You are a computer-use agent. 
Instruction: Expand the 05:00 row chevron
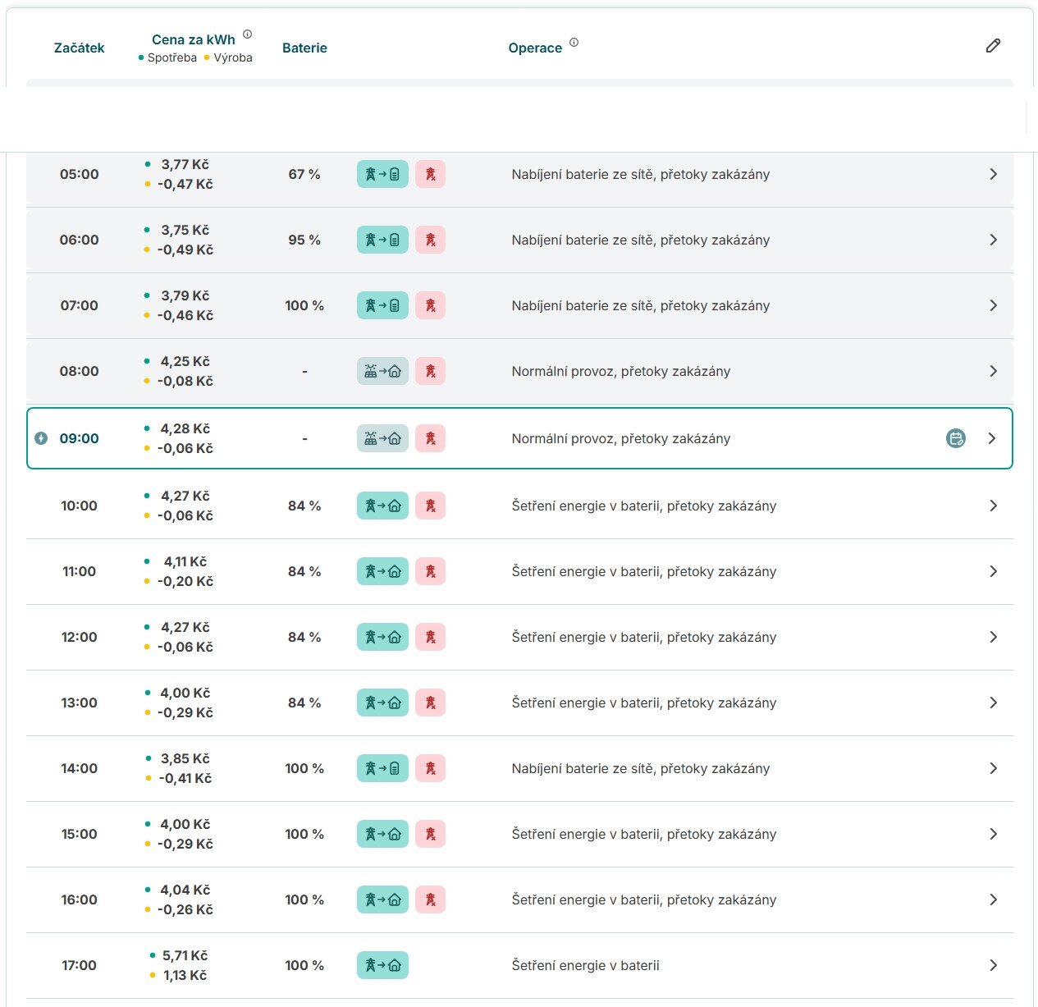click(x=993, y=174)
